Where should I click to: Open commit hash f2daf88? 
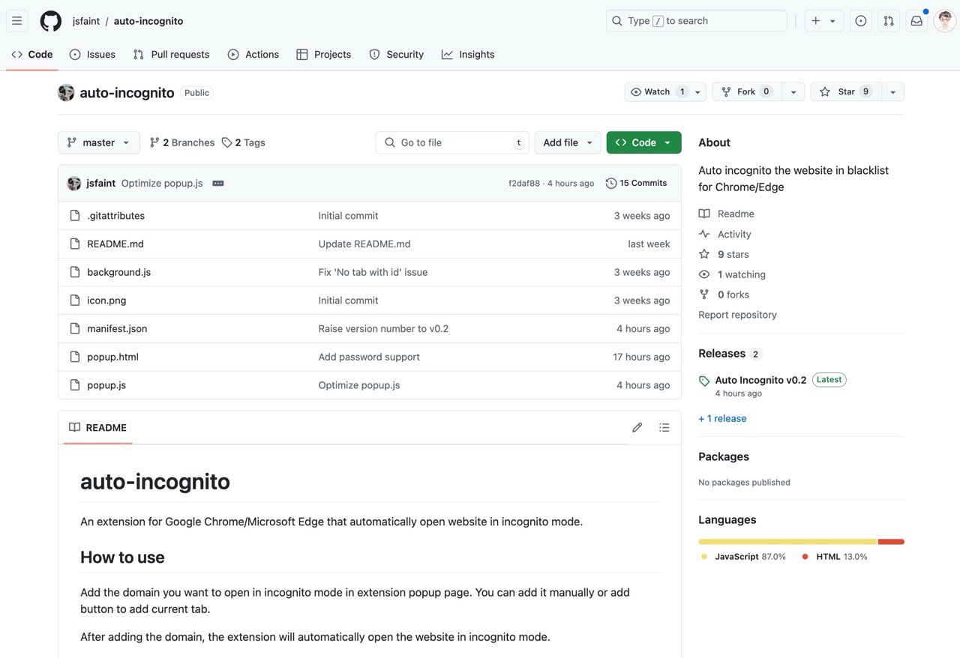tap(524, 183)
